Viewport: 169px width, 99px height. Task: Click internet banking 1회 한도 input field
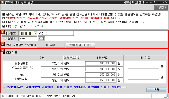144,66
